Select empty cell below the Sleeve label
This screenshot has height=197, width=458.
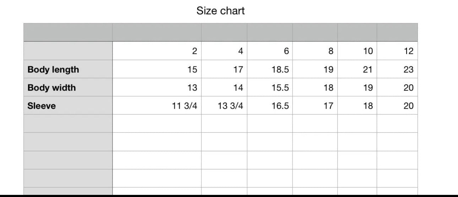point(68,124)
